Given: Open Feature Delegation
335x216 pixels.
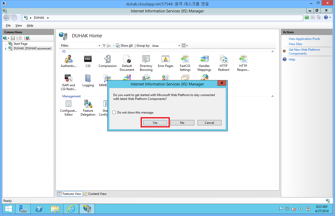Looking at the screenshot, I should point(88,108).
